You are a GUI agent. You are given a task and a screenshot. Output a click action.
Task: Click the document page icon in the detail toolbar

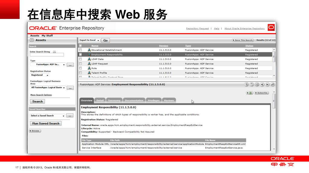(252, 84)
